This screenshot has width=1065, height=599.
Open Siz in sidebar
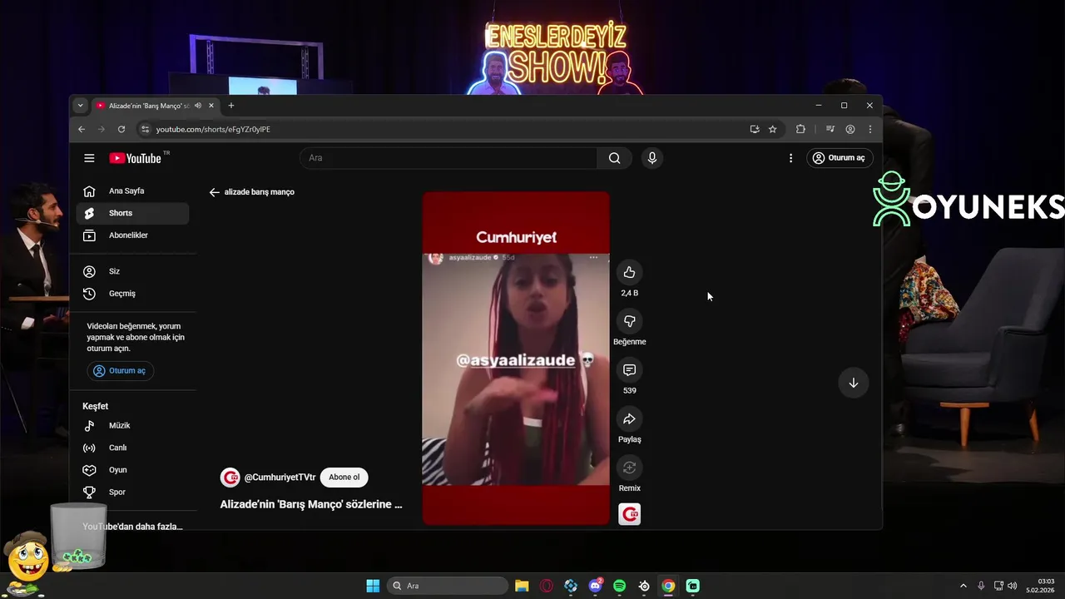[x=132, y=271]
